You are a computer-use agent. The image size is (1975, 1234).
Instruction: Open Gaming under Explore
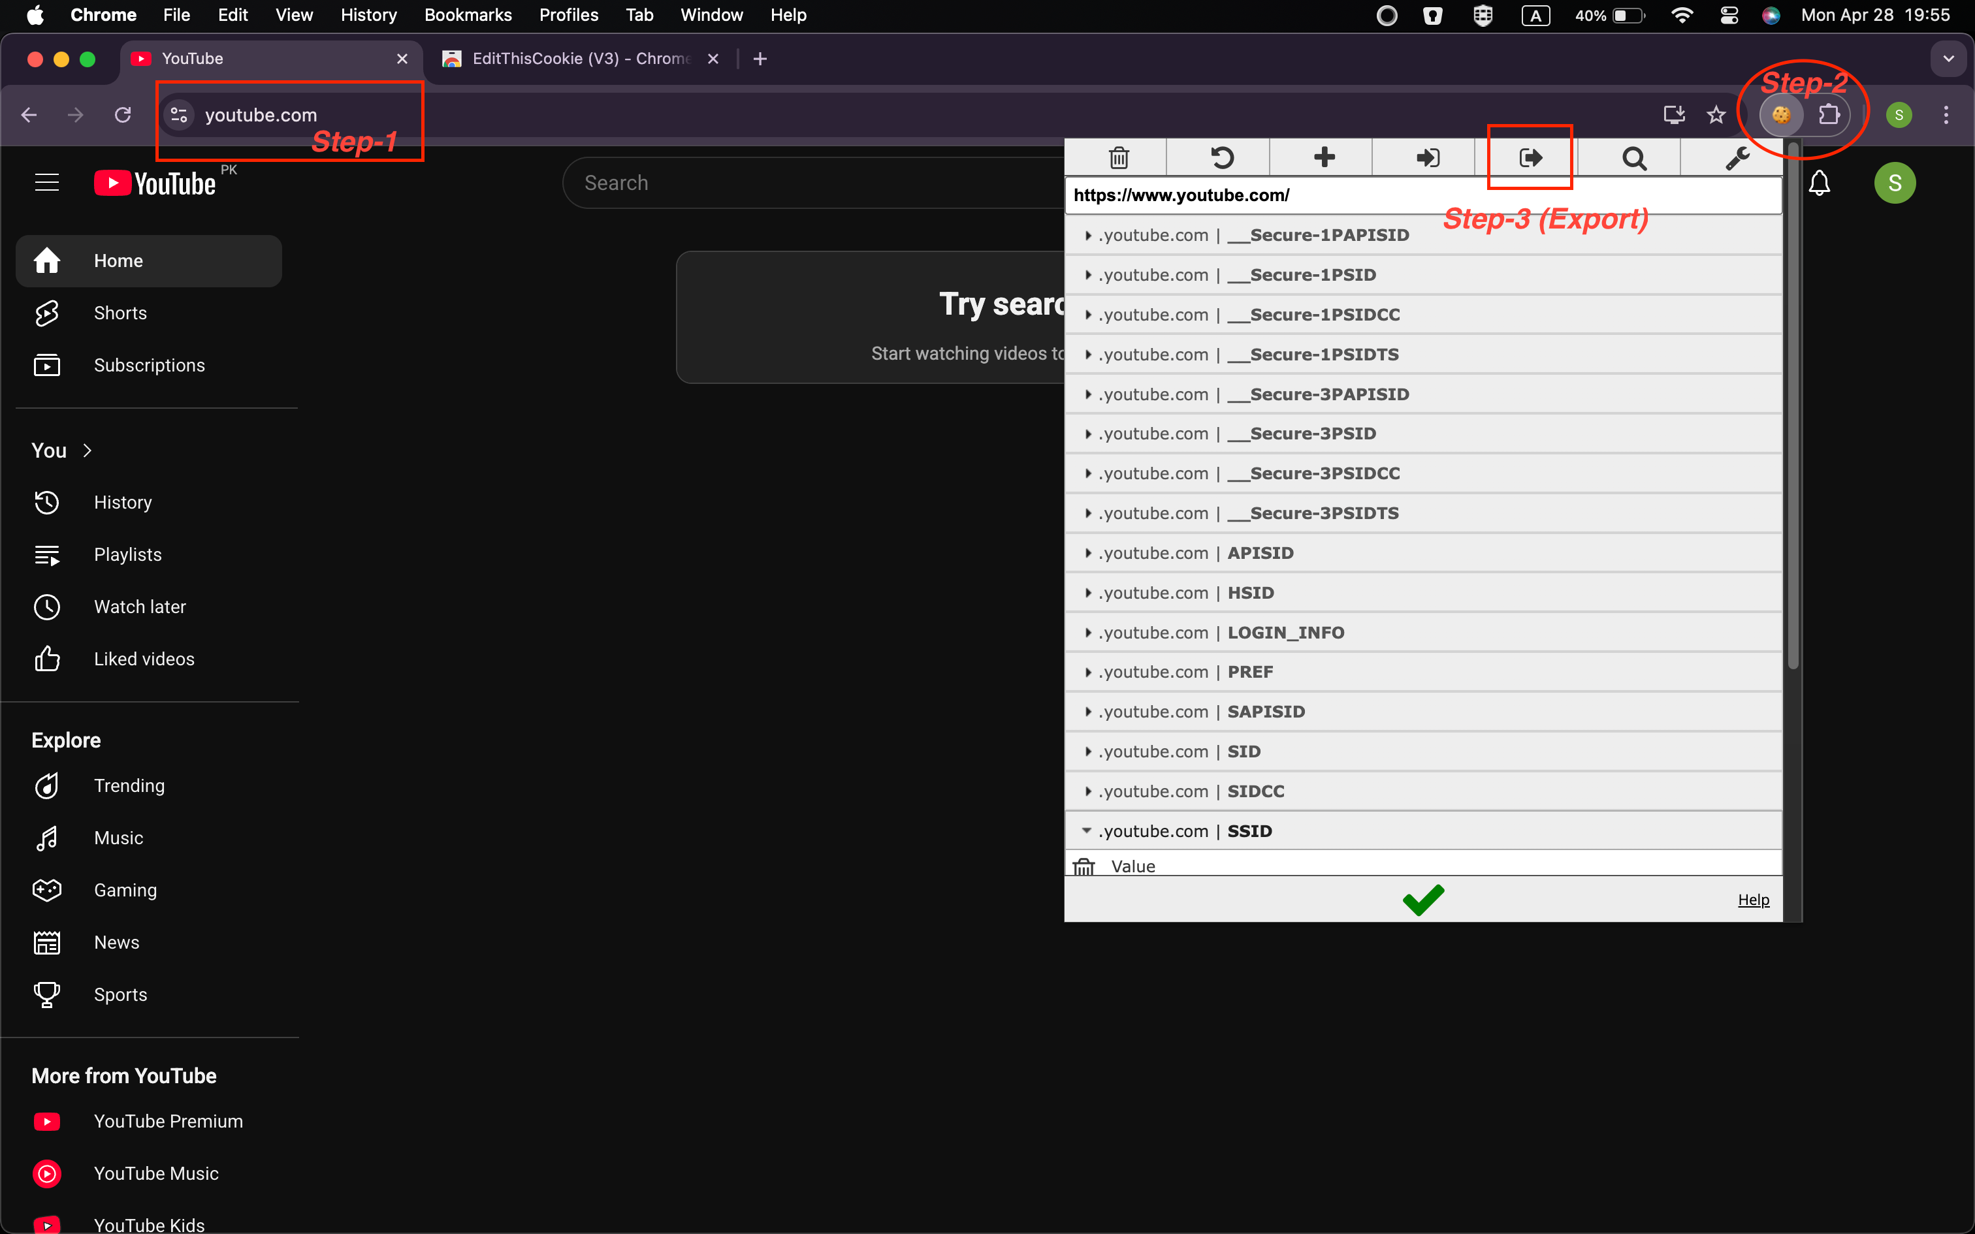[148, 891]
